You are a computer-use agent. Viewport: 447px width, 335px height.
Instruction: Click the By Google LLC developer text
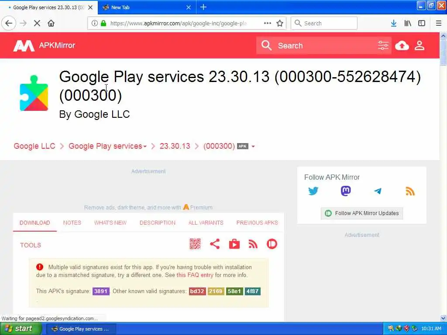point(94,114)
